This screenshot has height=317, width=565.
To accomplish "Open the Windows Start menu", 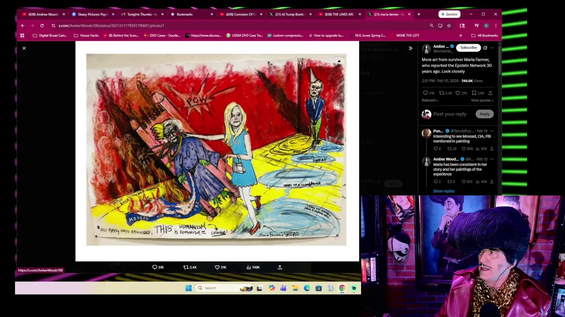I will coord(188,288).
